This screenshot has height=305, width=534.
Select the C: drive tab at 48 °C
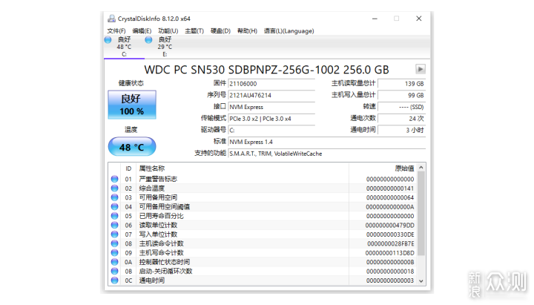click(x=124, y=47)
